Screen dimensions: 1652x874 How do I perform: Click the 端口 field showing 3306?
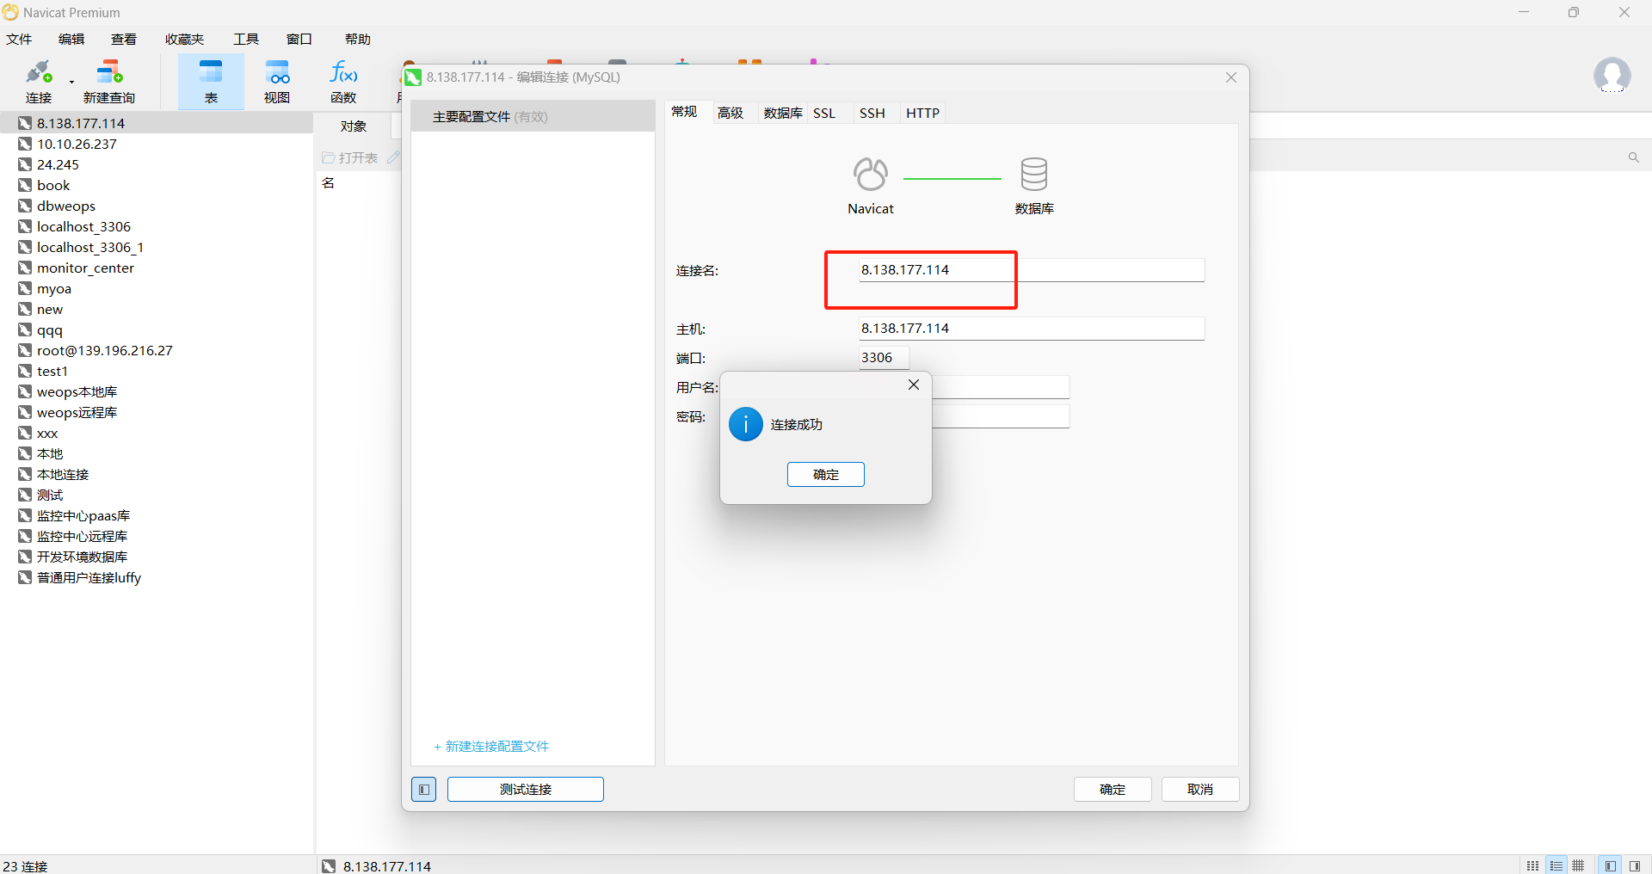pos(884,358)
